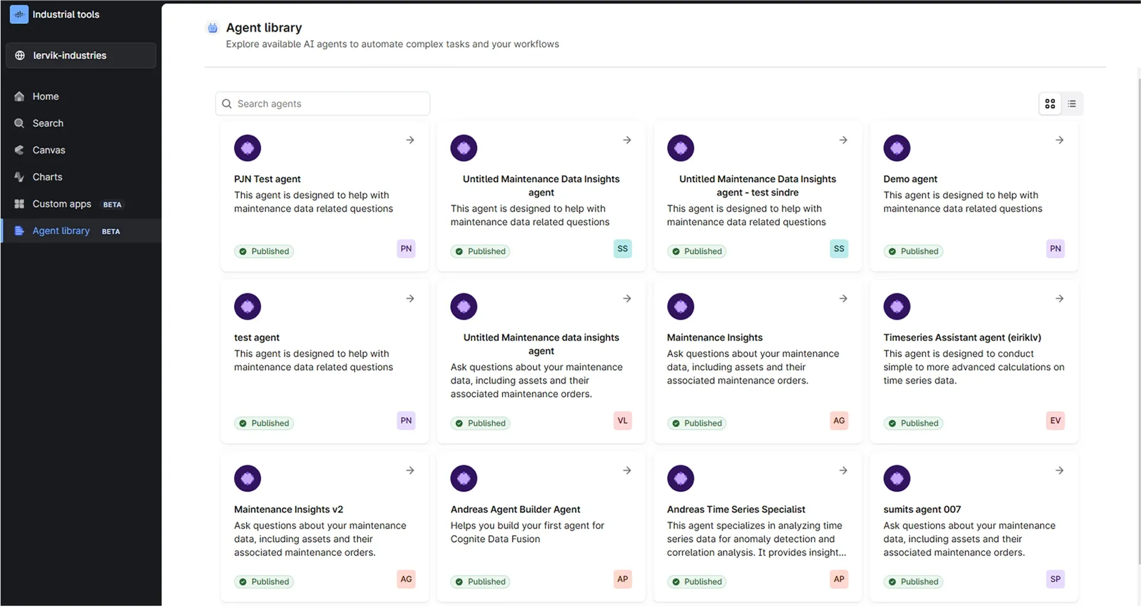Click the Custom apps grid icon

(19, 204)
